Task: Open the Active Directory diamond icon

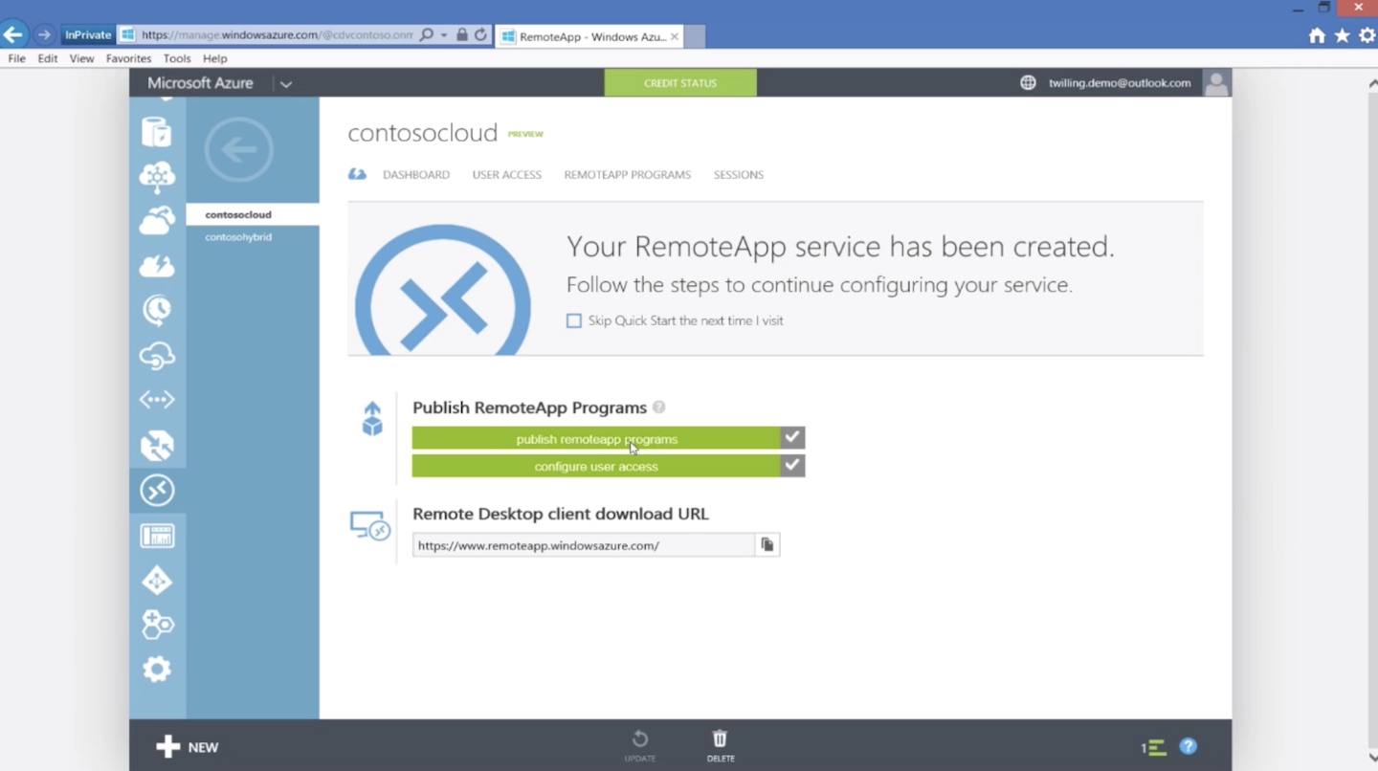Action: (x=157, y=581)
